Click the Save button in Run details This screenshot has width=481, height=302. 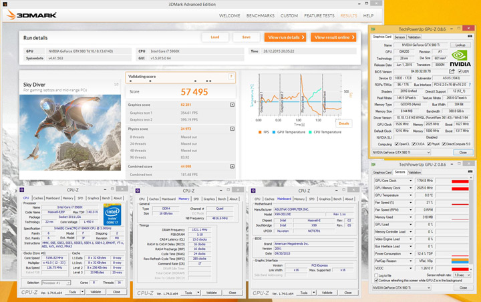[x=247, y=37]
